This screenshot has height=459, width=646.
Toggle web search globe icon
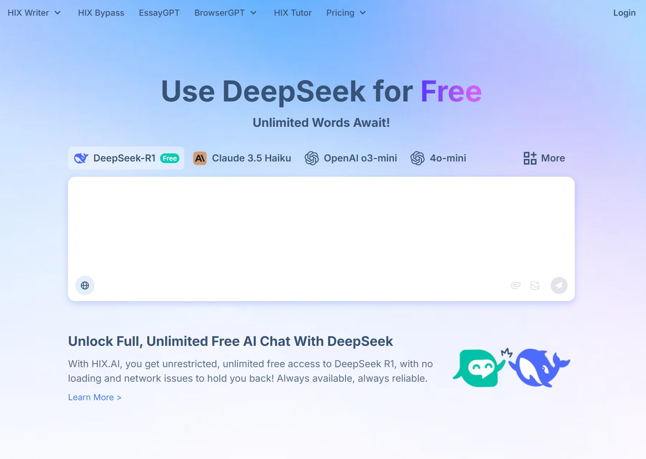[85, 285]
